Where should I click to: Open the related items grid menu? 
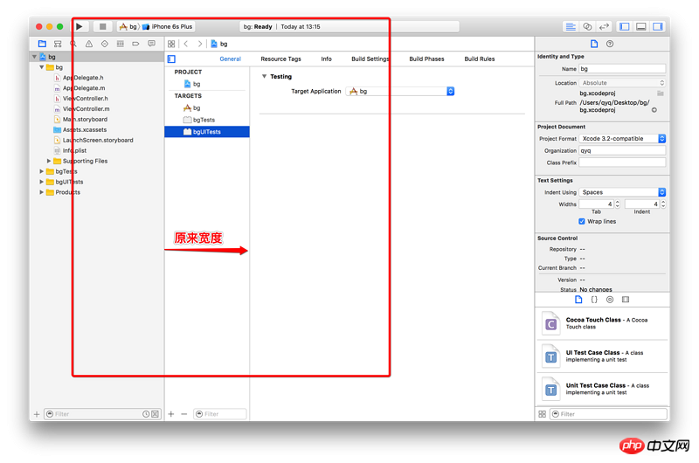click(171, 44)
